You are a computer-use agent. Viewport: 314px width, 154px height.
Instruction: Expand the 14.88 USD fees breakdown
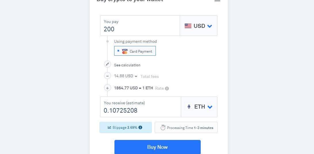[x=136, y=76]
